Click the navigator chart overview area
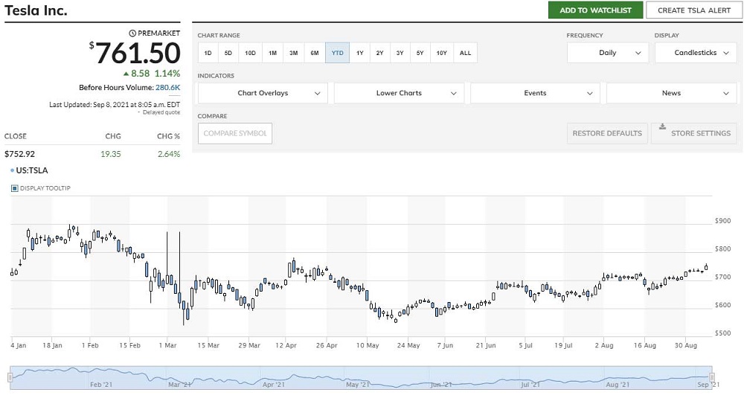 pos(361,377)
